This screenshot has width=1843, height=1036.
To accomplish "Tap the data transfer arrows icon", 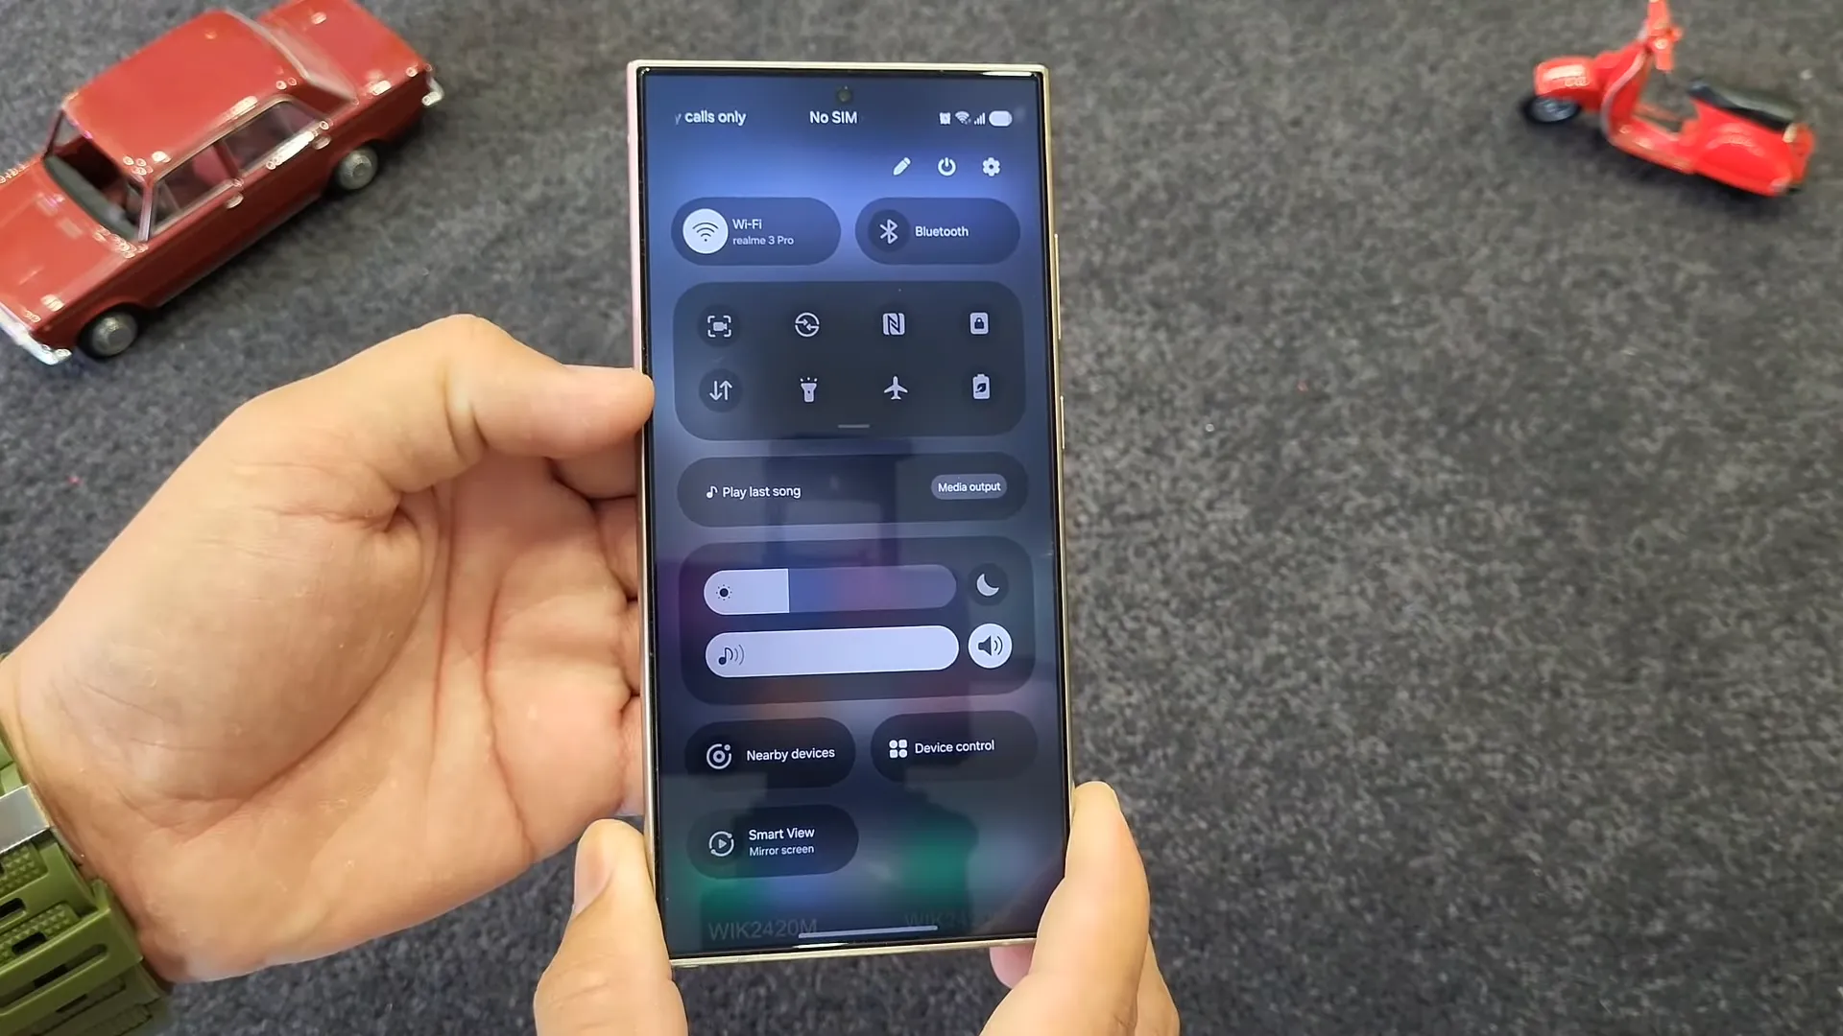I will [x=719, y=388].
